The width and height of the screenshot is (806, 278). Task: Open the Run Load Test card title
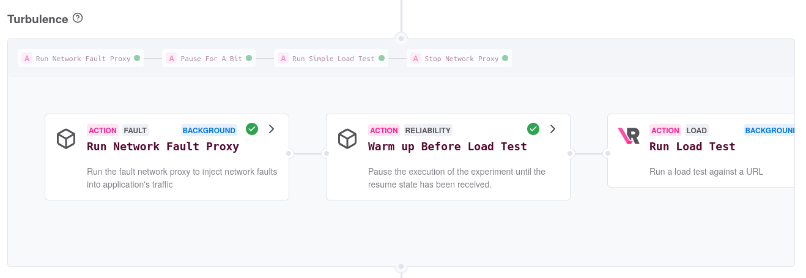tap(692, 147)
